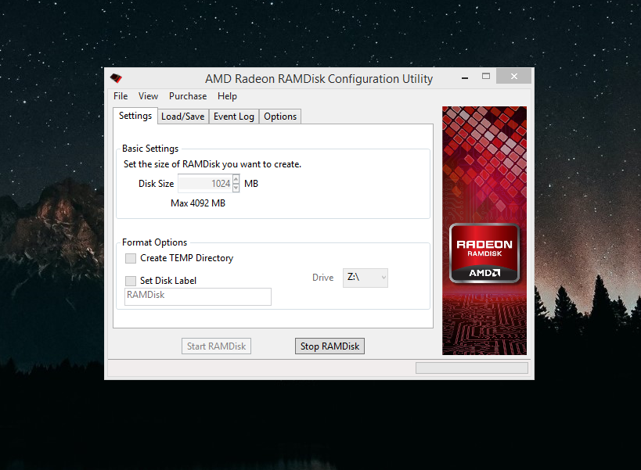
Task: Click the RAMDisk app icon in title bar
Action: coord(116,78)
